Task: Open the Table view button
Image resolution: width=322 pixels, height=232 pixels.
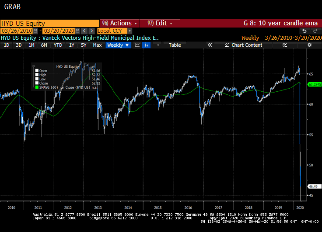Action: [175, 45]
